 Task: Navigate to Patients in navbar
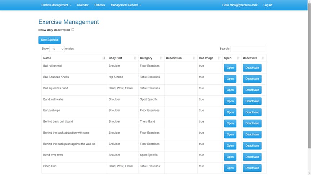click(x=99, y=5)
